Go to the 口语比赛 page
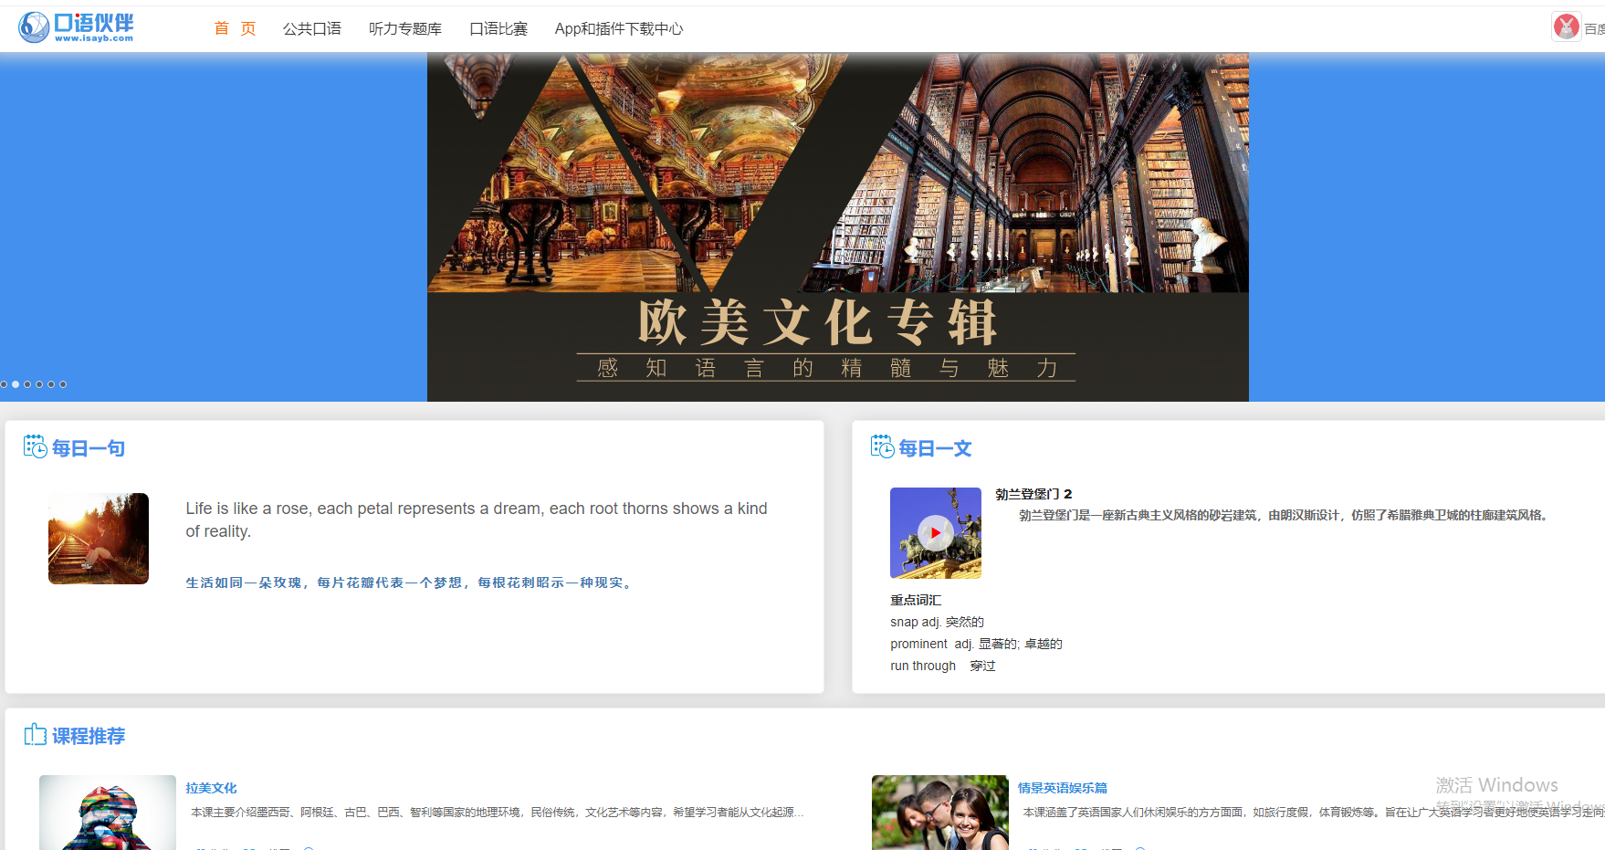1605x850 pixels. click(498, 28)
